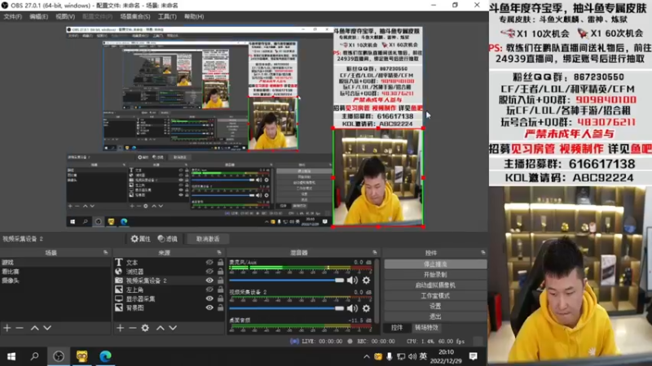Click the 开始录制 button
Image resolution: width=652 pixels, height=366 pixels.
click(435, 275)
